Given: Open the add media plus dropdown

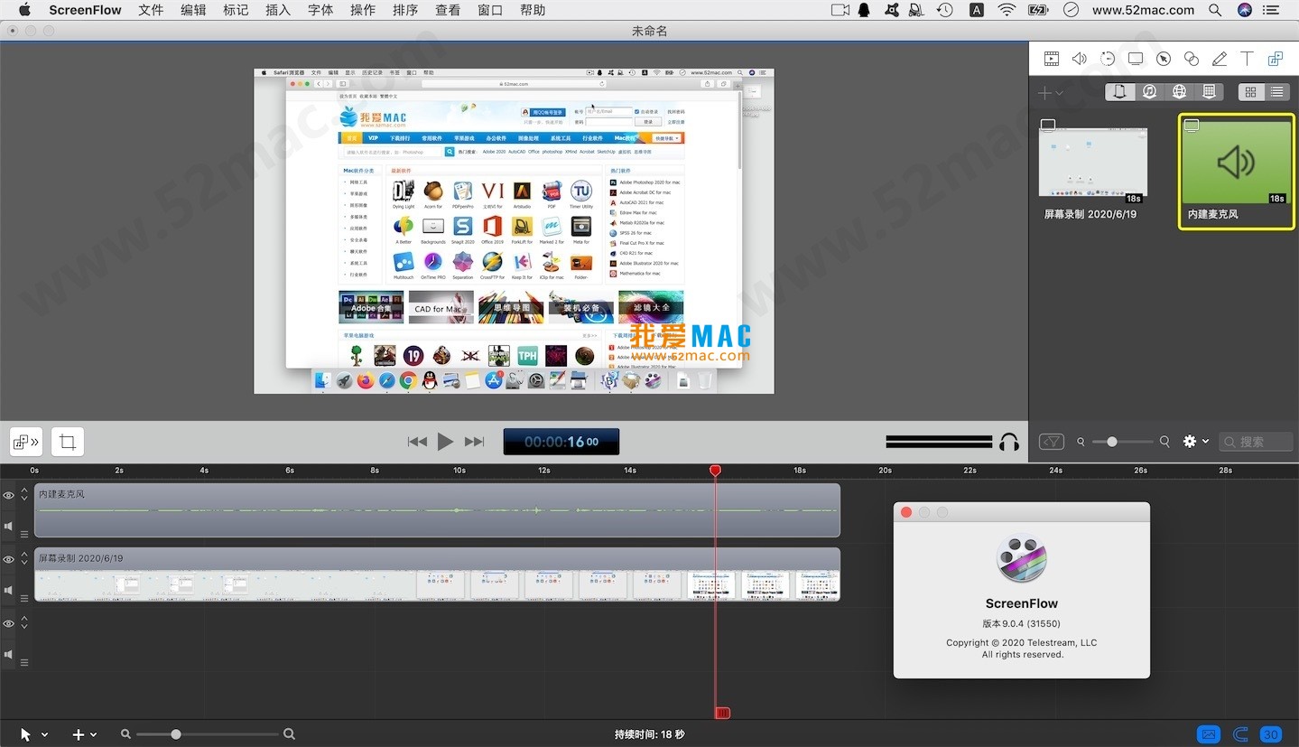Looking at the screenshot, I should click(x=1050, y=92).
